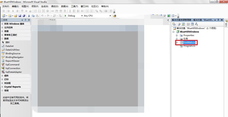
Task: Open the 视图(V) menu
Action: [25, 6]
